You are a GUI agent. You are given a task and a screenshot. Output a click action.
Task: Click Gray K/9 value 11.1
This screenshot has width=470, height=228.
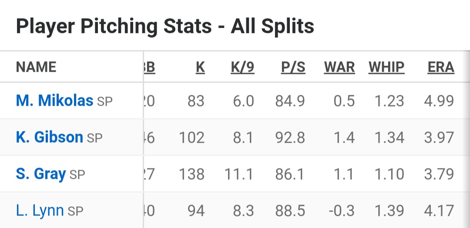239,174
